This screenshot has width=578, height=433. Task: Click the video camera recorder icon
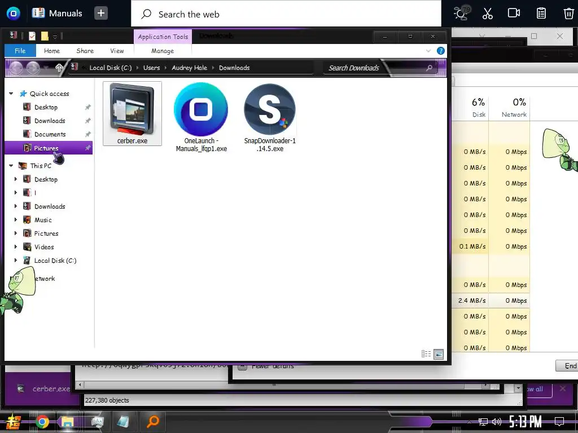[514, 14]
